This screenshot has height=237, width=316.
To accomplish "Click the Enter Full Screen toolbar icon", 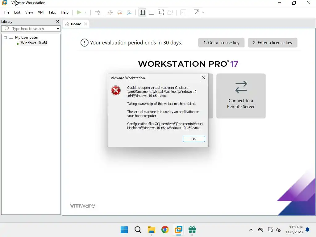I will (160, 12).
